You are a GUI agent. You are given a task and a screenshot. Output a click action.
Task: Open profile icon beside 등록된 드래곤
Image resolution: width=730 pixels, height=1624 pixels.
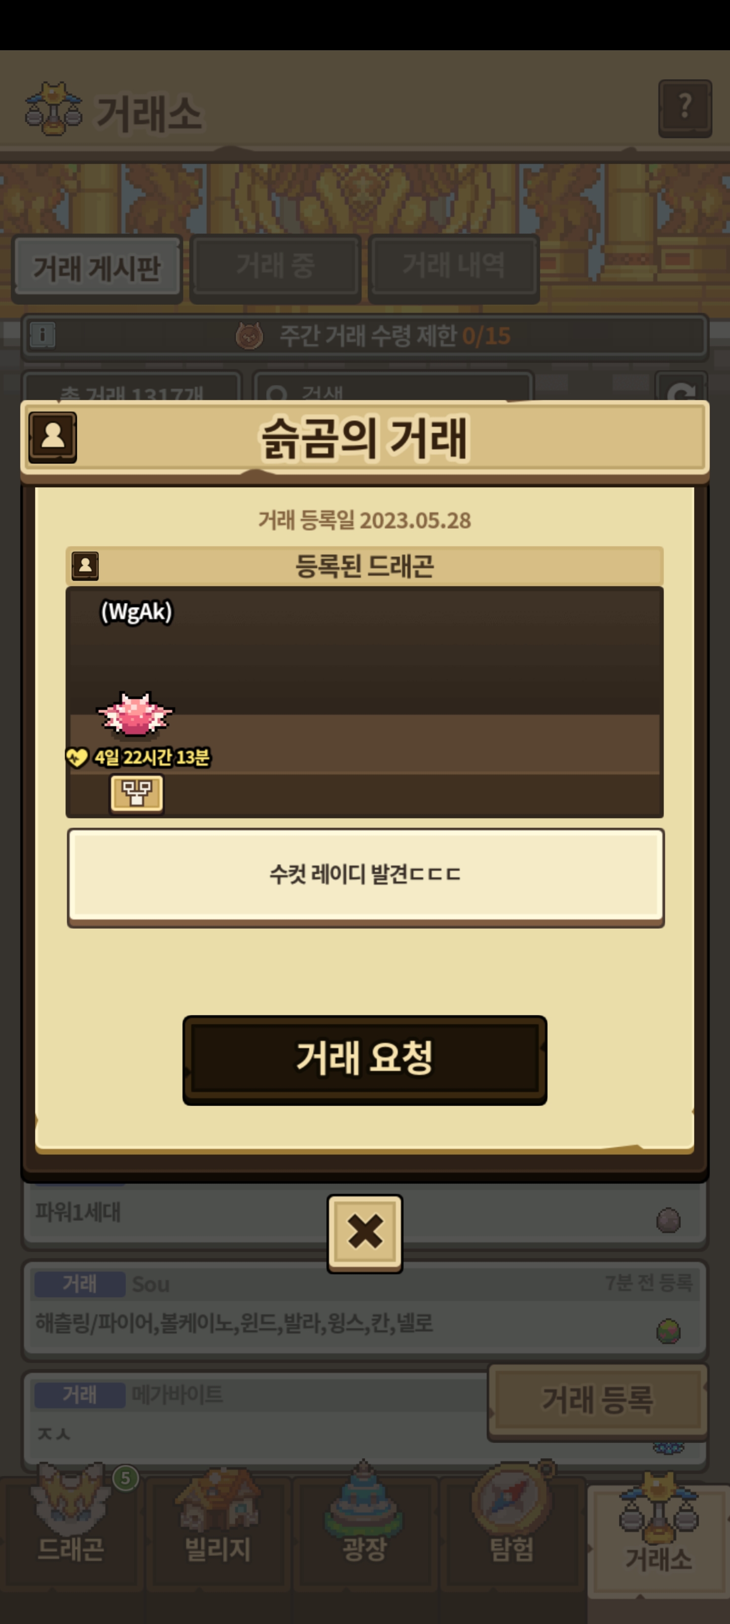click(84, 565)
